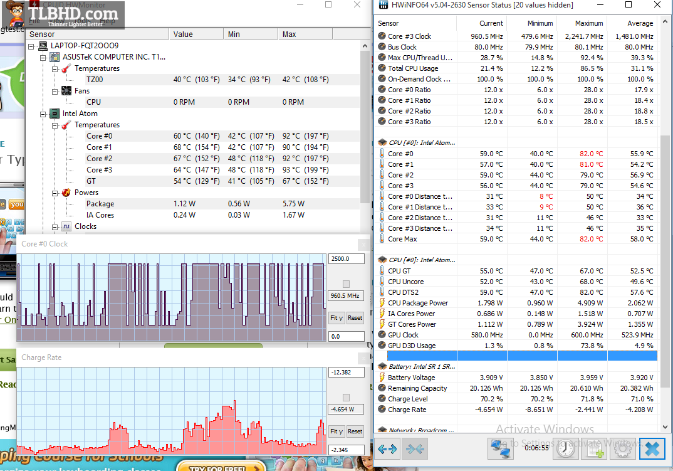The image size is (673, 471).
Task: Collapse the Intel Atom tree node
Action: 43,114
